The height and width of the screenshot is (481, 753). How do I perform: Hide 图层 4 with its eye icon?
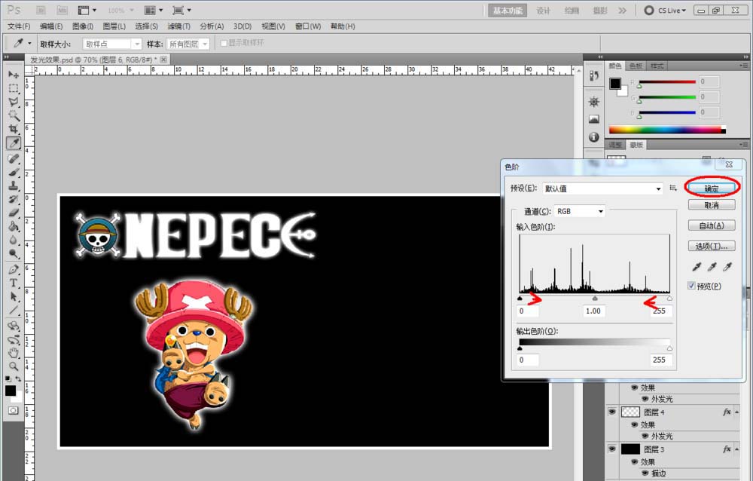click(611, 412)
